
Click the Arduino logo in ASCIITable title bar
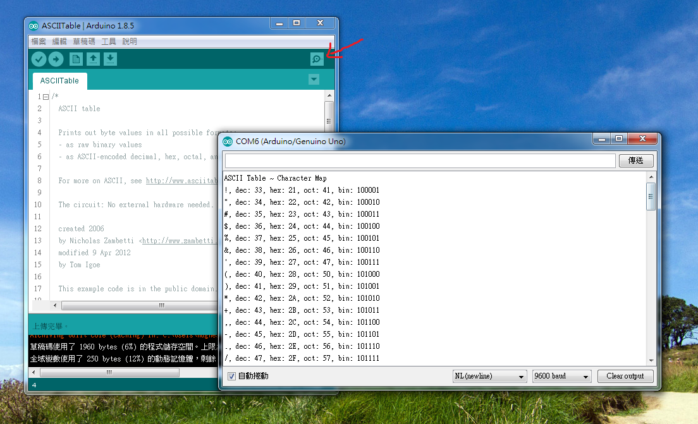(34, 26)
